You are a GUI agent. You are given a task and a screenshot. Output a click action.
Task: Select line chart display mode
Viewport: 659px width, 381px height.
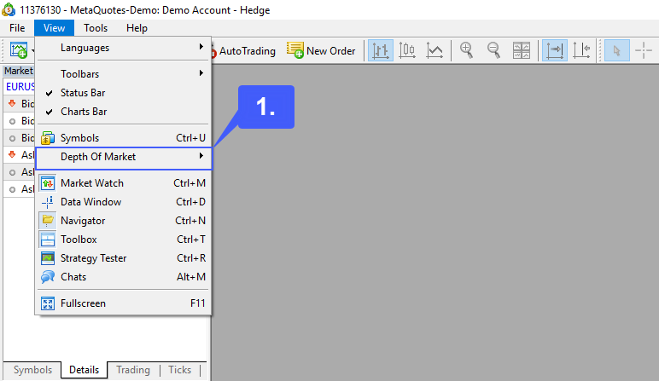click(434, 51)
